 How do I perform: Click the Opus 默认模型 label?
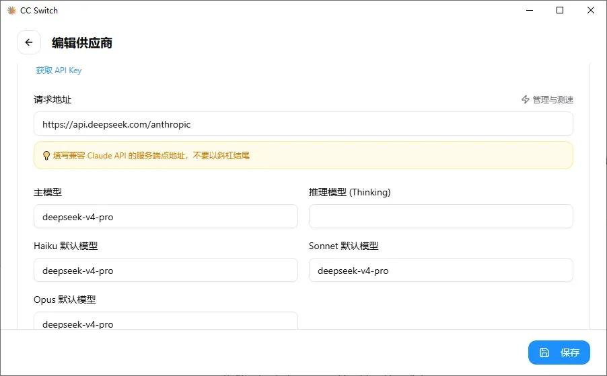click(x=65, y=299)
